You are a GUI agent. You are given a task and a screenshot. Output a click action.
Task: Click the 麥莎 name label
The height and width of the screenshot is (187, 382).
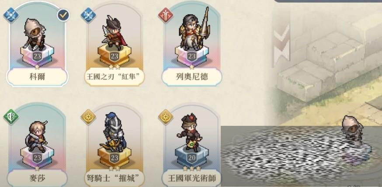[37, 178]
